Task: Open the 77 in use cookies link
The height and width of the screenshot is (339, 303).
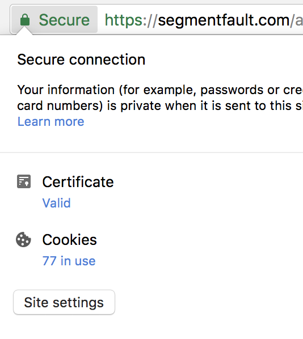Action: (x=69, y=261)
